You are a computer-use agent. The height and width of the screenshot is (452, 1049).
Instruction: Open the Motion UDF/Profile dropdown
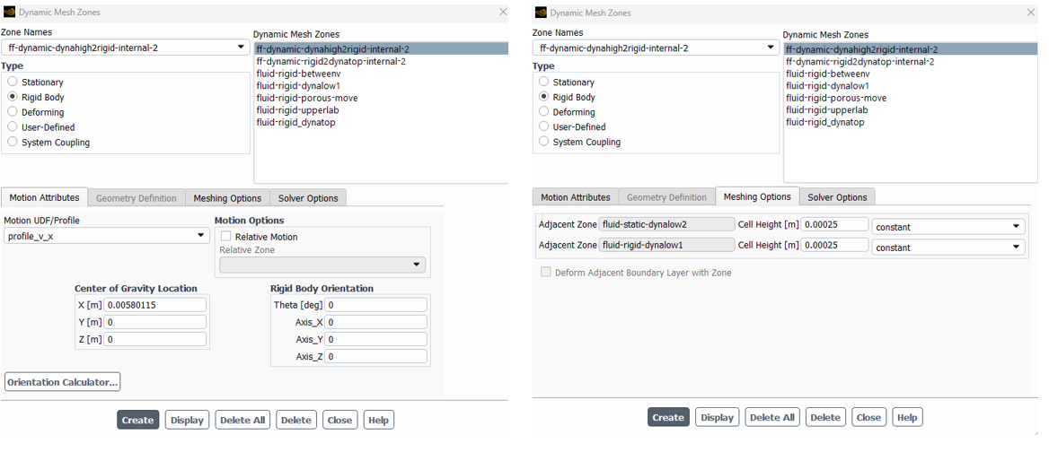tap(107, 236)
